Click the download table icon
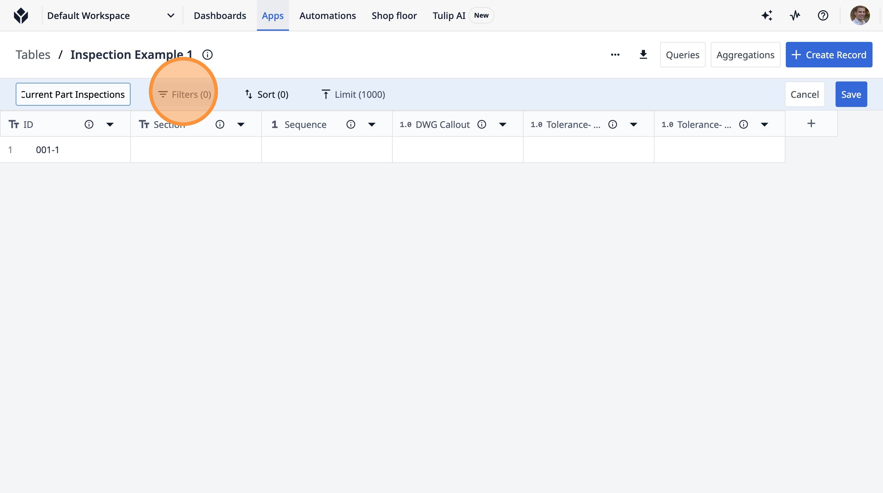 643,55
